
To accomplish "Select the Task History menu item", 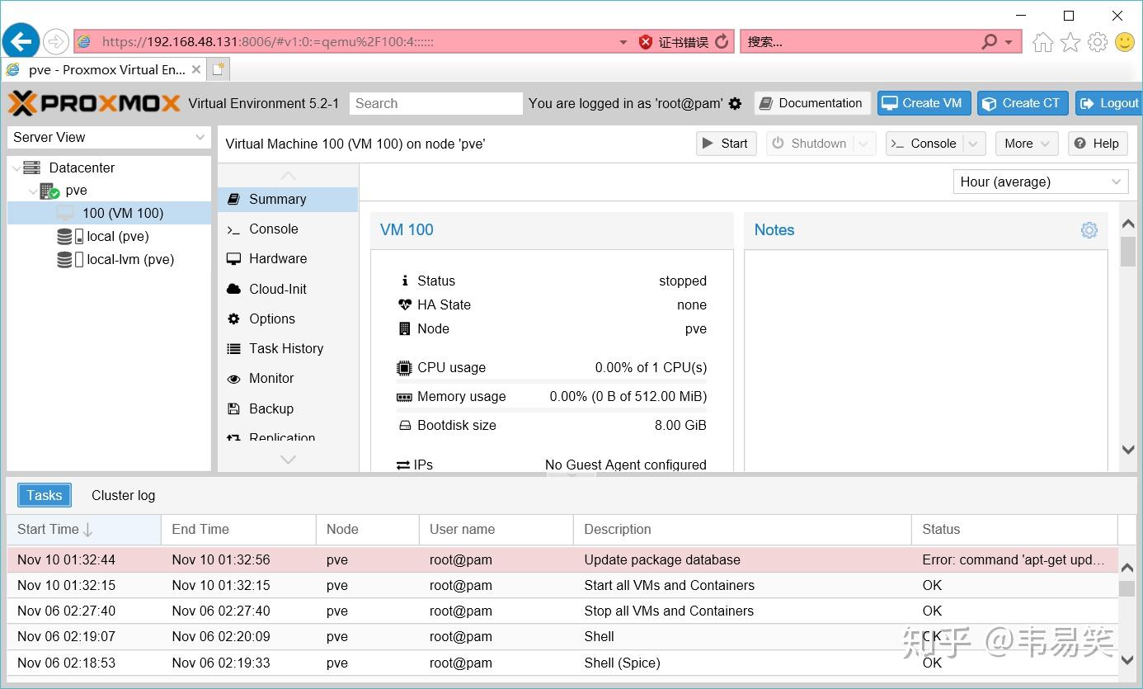I will 288,348.
